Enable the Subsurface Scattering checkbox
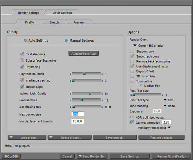193x160 pixels. (22, 60)
